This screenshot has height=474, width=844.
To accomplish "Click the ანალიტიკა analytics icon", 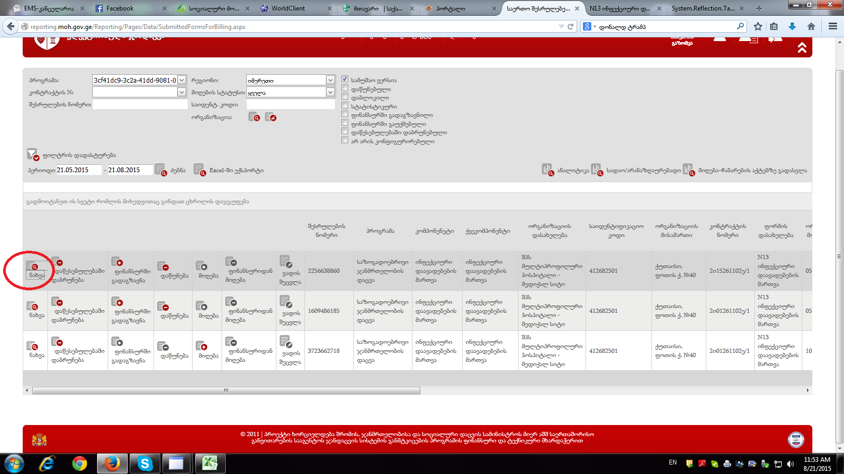I will [547, 170].
